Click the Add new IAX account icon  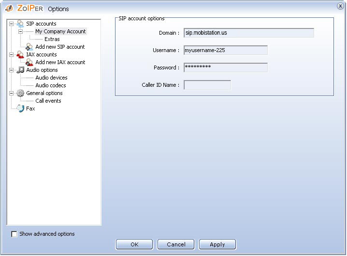[x=29, y=62]
